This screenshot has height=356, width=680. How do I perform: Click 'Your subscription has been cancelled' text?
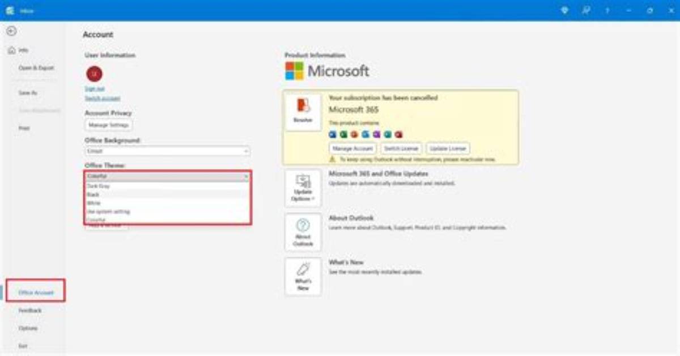(x=383, y=98)
